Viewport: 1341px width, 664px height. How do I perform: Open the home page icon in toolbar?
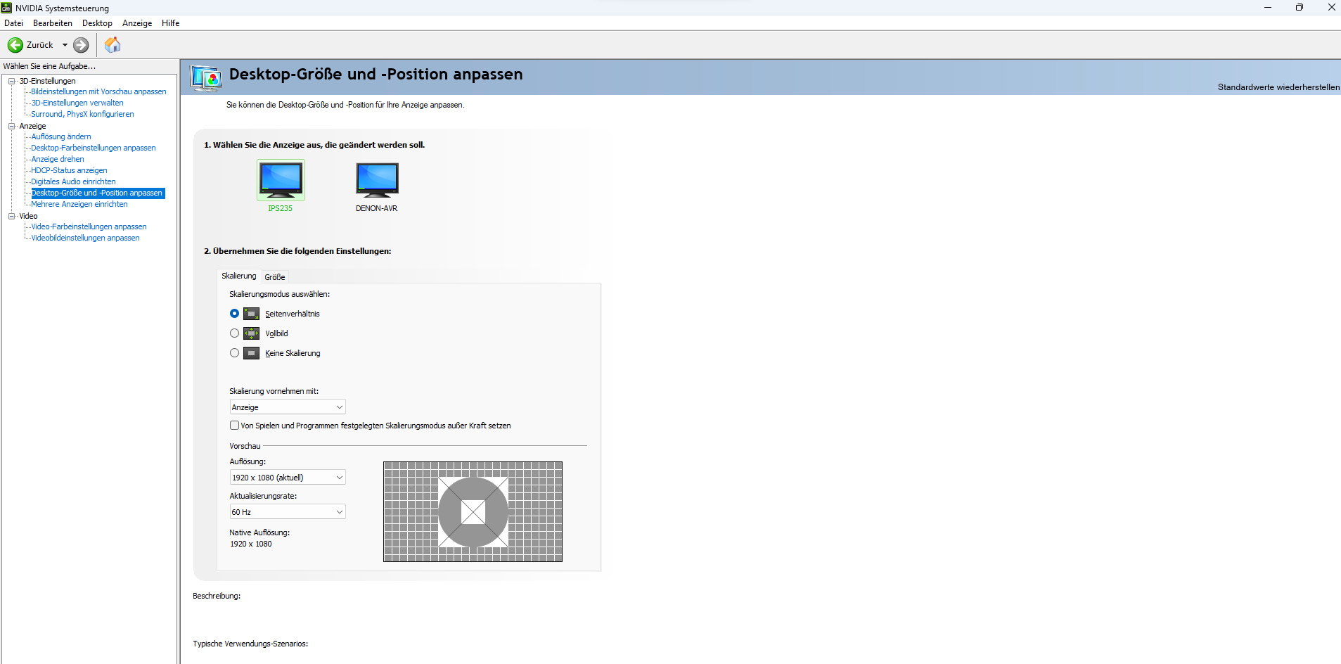113,45
